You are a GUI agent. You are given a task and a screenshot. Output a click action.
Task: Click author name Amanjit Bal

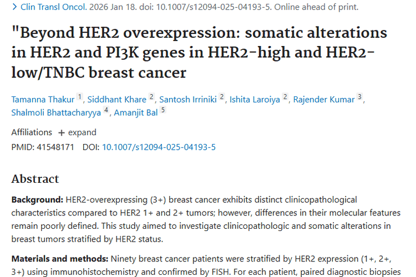(136, 113)
